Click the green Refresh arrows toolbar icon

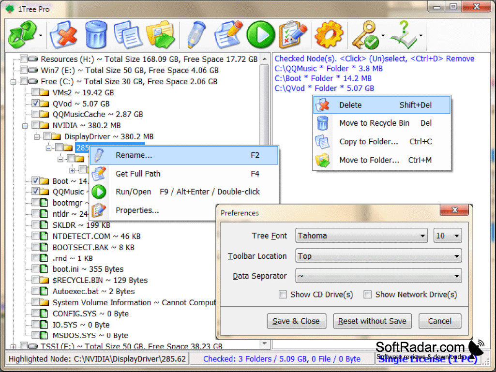coord(22,35)
